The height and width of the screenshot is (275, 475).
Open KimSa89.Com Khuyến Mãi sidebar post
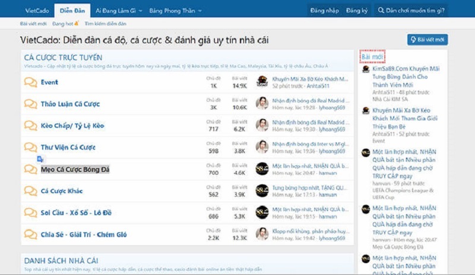pyautogui.click(x=406, y=77)
